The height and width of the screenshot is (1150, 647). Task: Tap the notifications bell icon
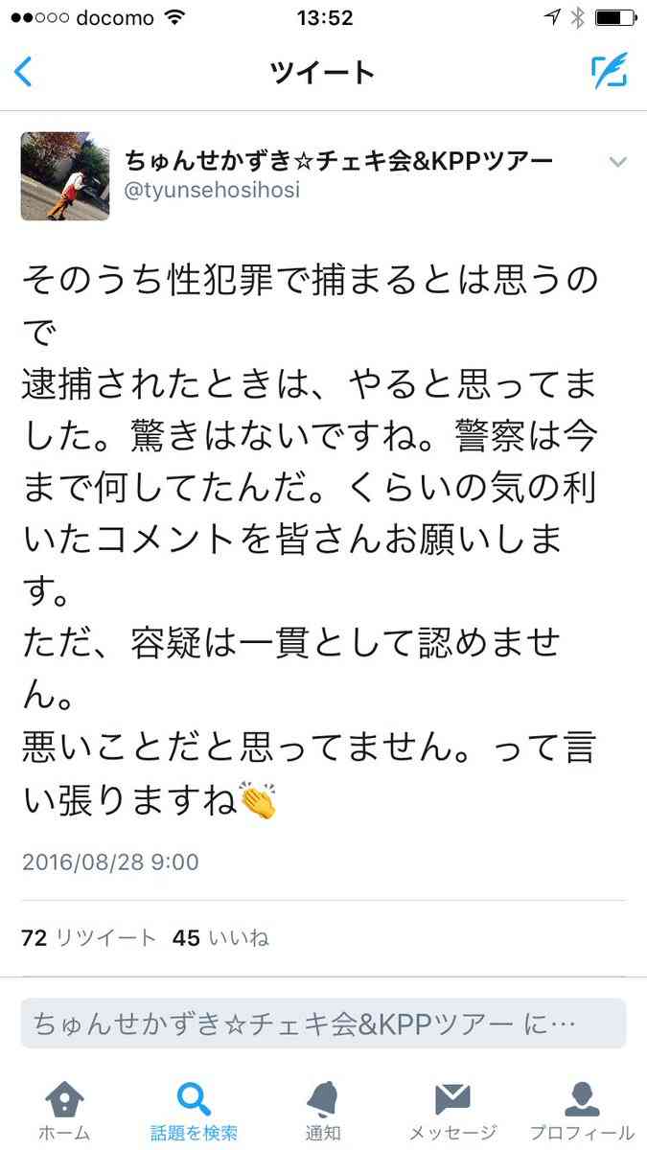click(323, 1098)
